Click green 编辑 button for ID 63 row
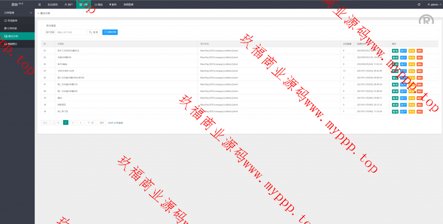This screenshot has height=224, width=443. coord(395,50)
